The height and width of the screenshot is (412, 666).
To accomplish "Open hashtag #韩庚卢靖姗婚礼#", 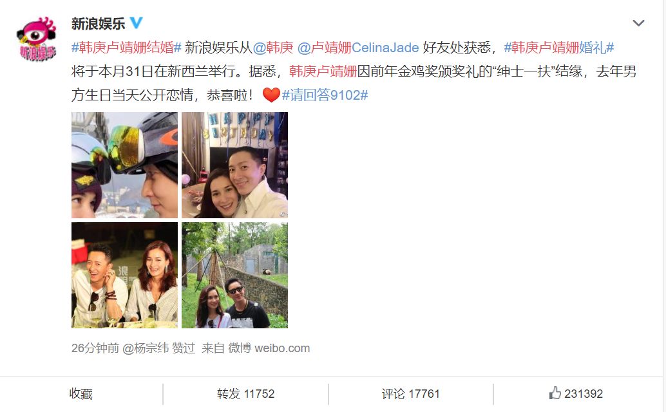I will point(559,48).
